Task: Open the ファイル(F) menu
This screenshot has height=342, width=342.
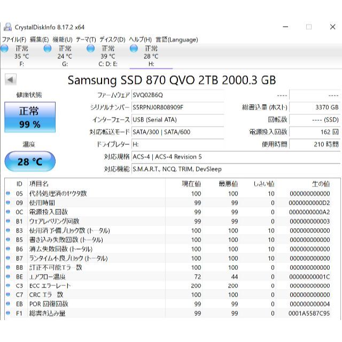Action: pyautogui.click(x=14, y=40)
